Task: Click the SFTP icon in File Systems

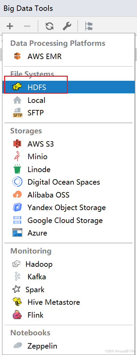Action: click(x=17, y=113)
